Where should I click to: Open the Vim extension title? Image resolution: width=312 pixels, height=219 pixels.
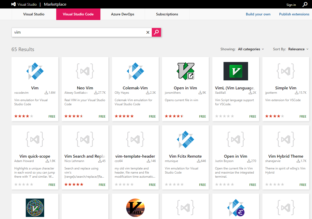click(35, 88)
